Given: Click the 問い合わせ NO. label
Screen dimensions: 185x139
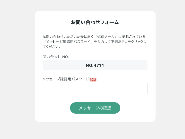Looking at the screenshot, I should 56,57.
